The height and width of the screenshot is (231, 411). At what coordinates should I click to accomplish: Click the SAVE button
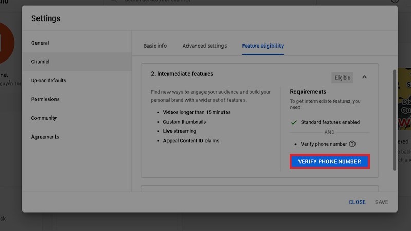[381, 202]
